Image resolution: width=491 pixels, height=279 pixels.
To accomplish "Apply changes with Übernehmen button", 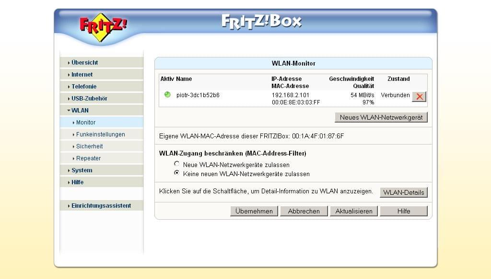I will [254, 211].
